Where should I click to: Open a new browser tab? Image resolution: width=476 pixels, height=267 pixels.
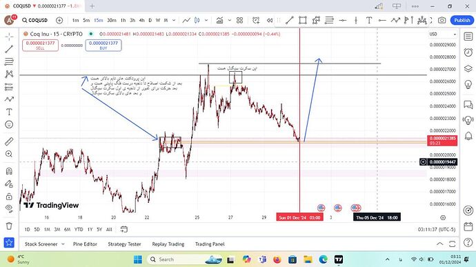coord(92,6)
